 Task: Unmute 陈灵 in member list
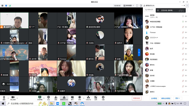pos(183,49)
